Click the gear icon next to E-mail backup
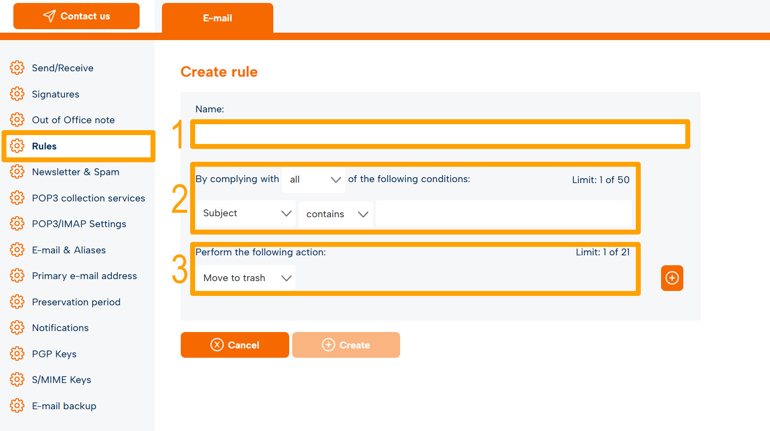Image resolution: width=770 pixels, height=431 pixels. (17, 406)
